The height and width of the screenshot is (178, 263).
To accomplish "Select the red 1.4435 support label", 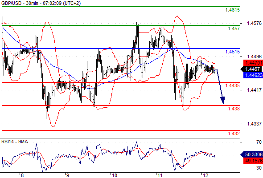I will click(233, 85).
